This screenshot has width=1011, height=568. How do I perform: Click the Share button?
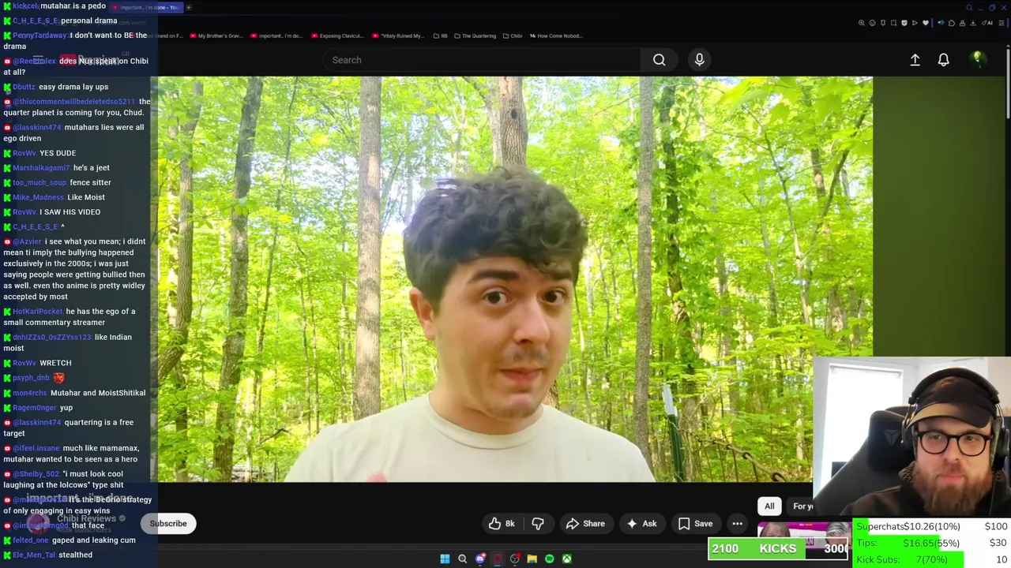(585, 523)
